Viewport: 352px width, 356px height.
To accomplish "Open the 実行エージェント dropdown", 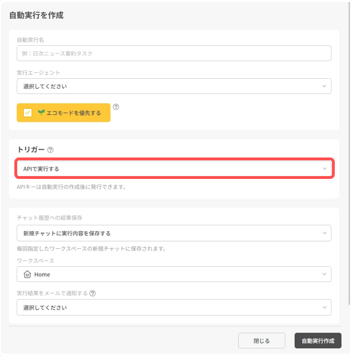I will [174, 86].
